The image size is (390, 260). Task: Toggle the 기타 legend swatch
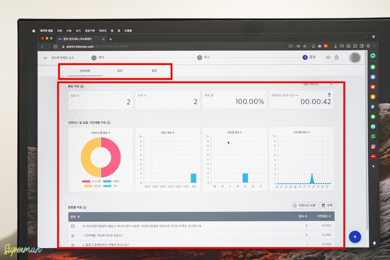coord(107,186)
